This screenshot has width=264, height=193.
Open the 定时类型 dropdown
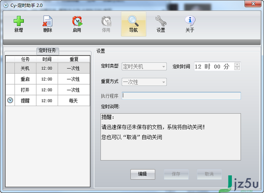coord(144,67)
